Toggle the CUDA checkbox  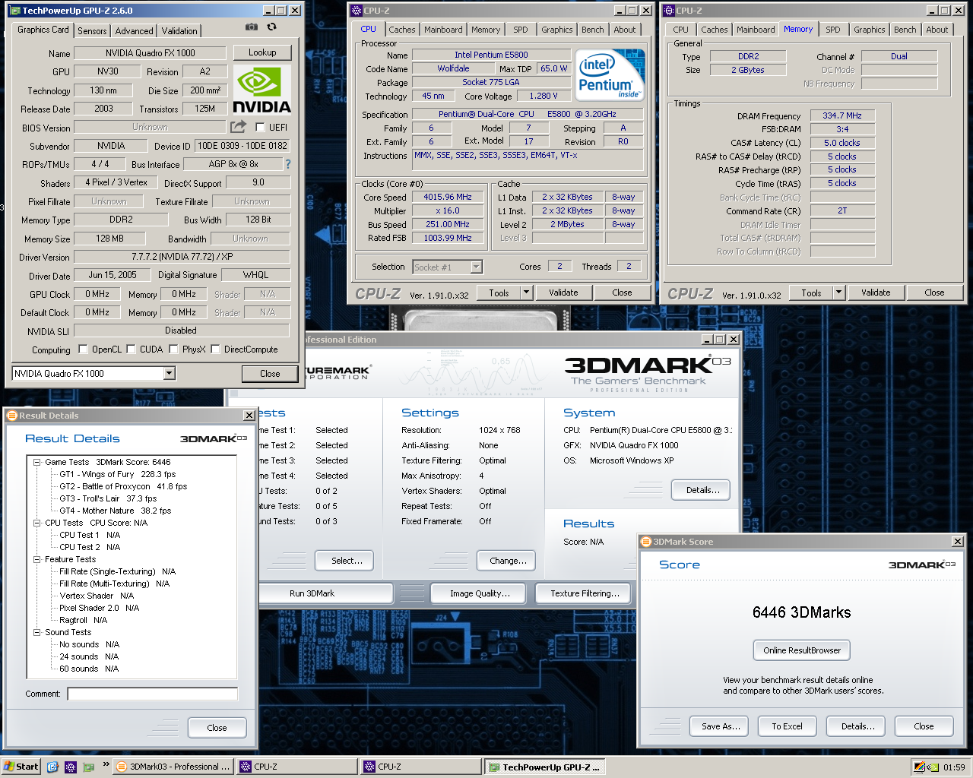click(132, 349)
